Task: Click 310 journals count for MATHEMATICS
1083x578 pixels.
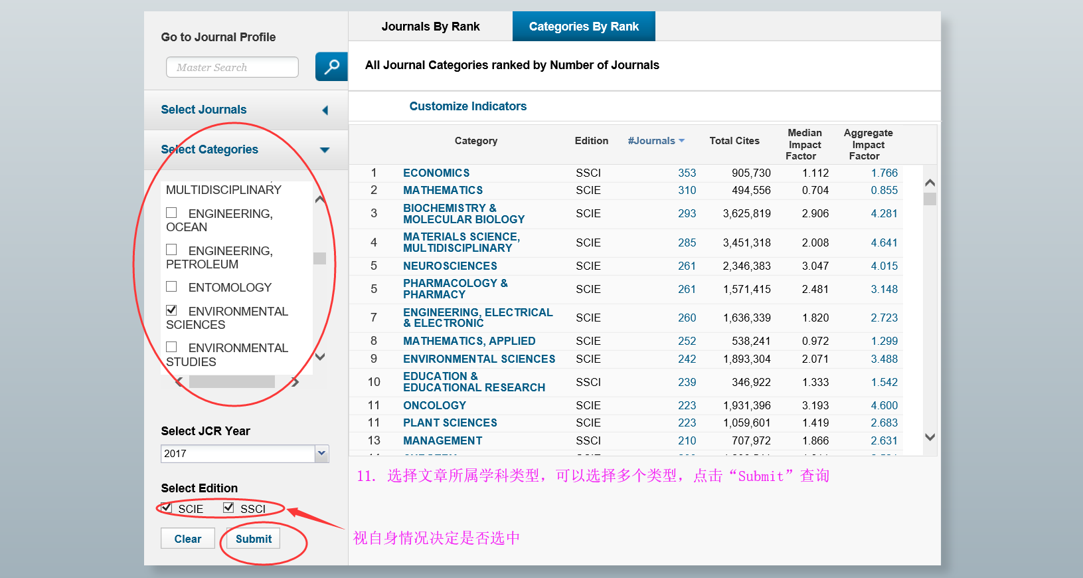Action: [x=687, y=190]
